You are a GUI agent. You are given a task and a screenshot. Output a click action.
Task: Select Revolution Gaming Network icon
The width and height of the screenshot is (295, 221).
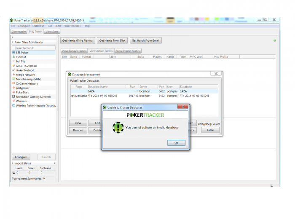(13, 96)
